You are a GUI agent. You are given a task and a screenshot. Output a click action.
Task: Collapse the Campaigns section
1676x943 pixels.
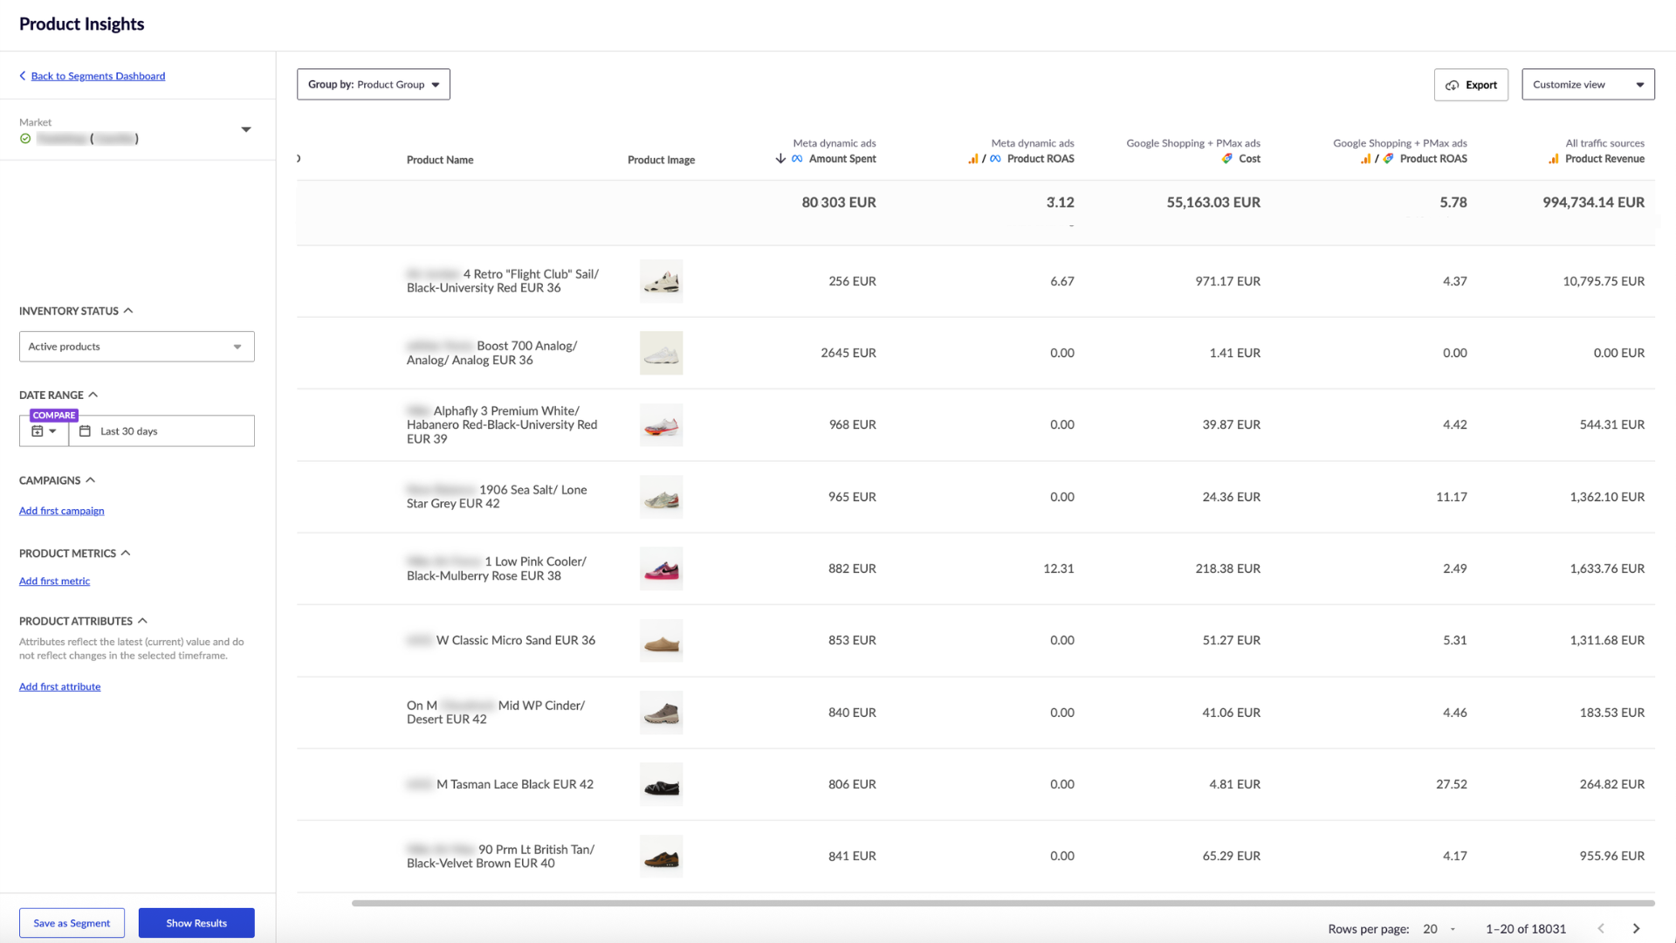pyautogui.click(x=91, y=480)
